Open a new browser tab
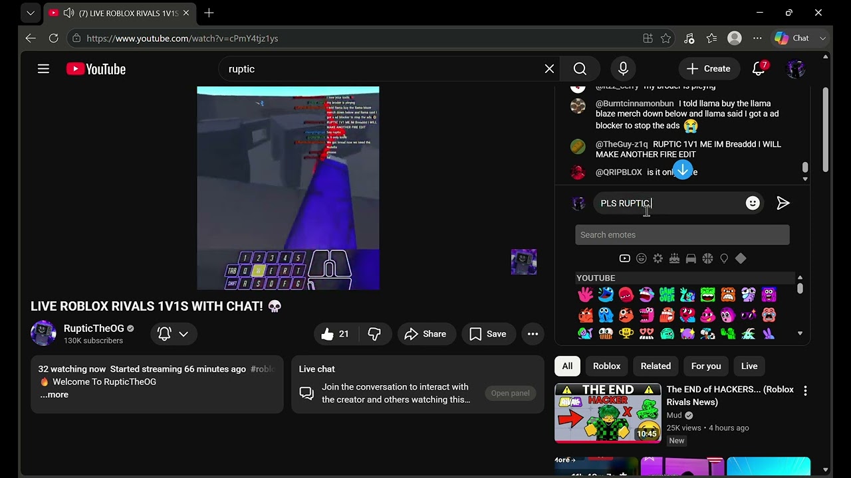This screenshot has width=851, height=478. [209, 13]
